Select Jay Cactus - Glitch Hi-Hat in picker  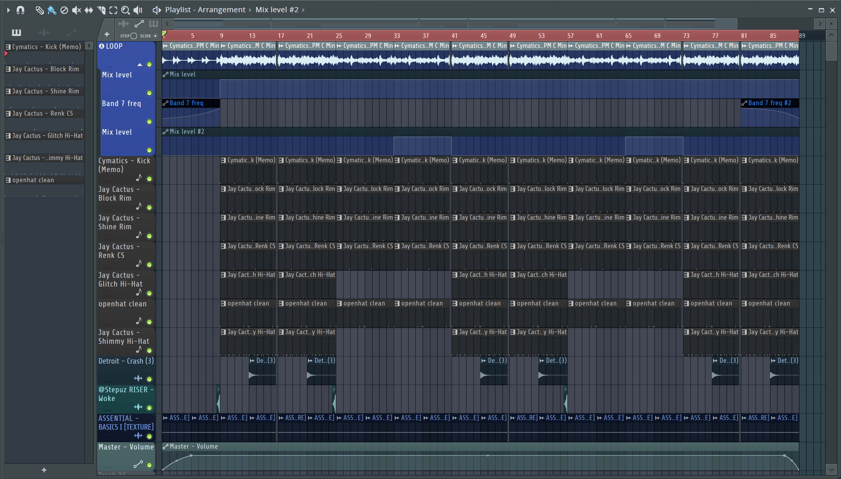click(x=44, y=136)
